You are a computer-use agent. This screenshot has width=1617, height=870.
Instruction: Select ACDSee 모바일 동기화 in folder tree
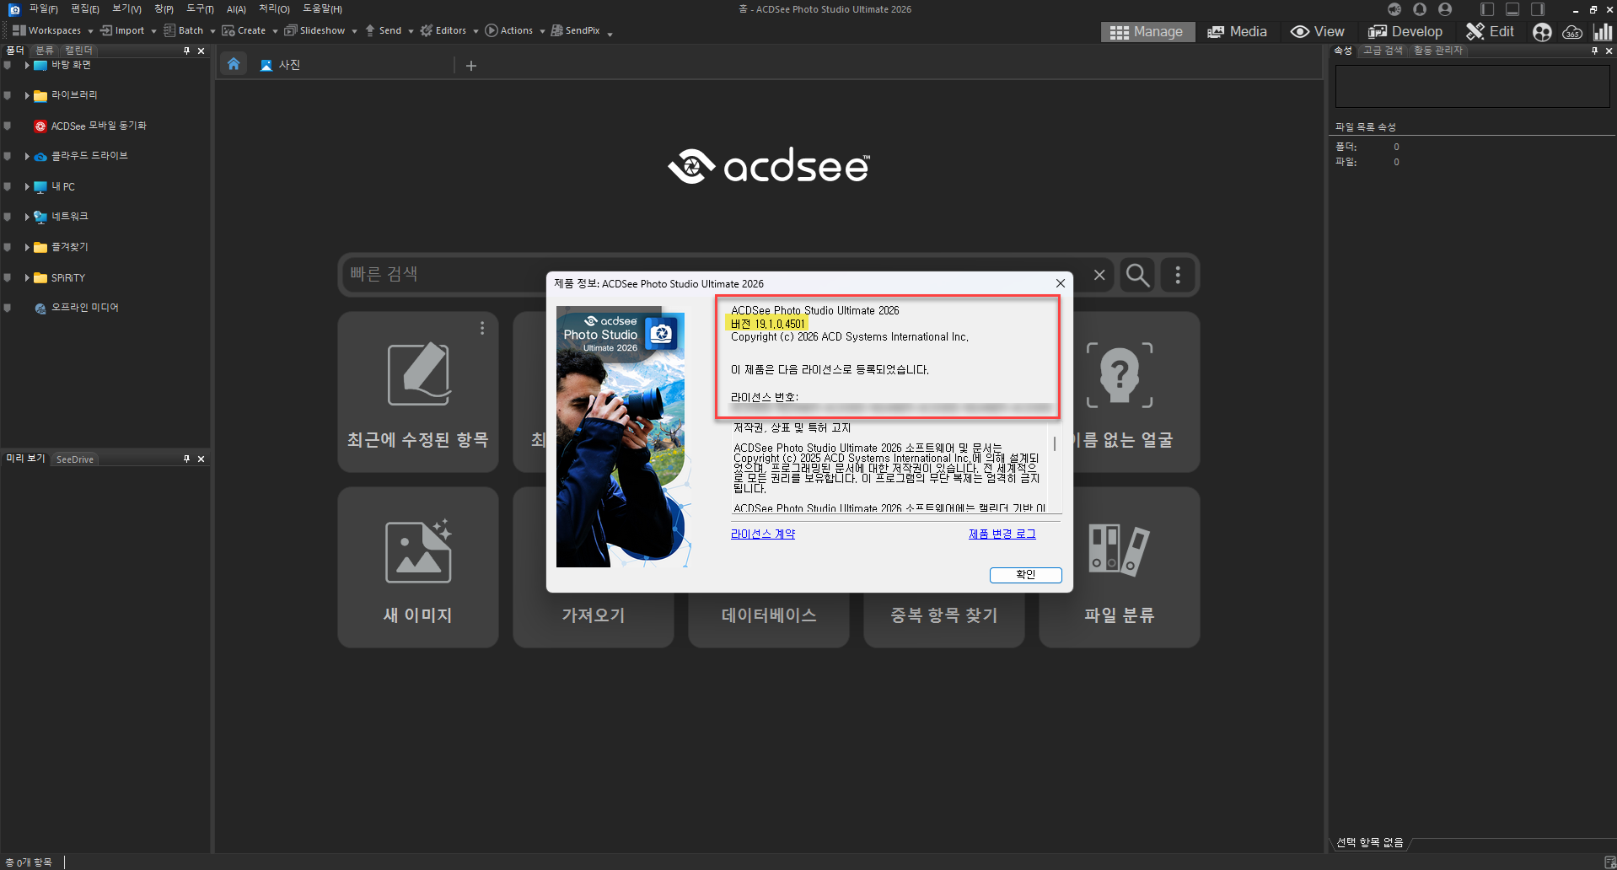pos(90,126)
